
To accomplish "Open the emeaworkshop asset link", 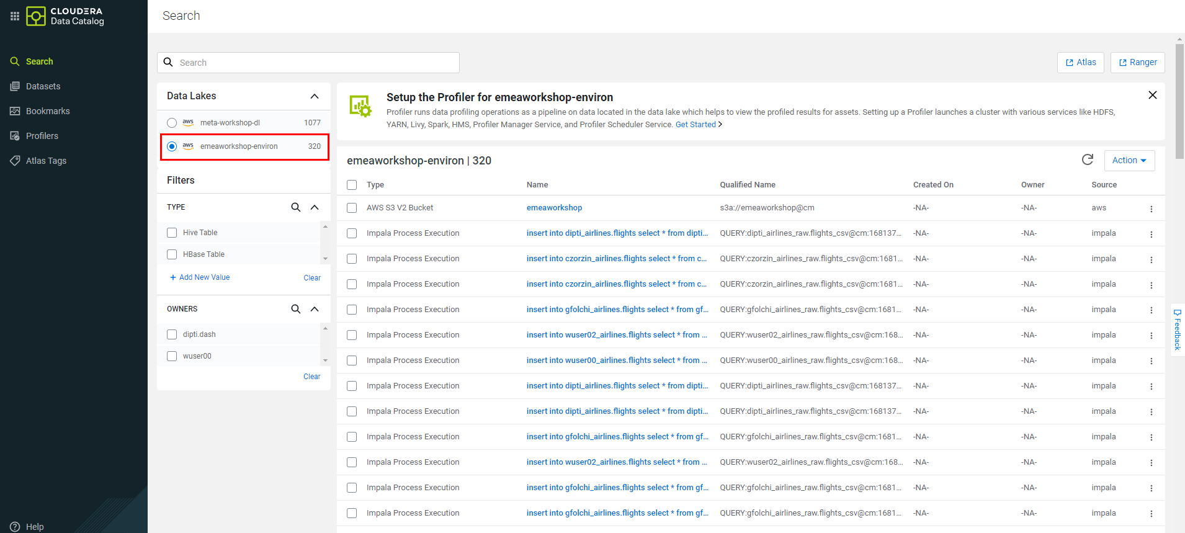I will click(554, 208).
